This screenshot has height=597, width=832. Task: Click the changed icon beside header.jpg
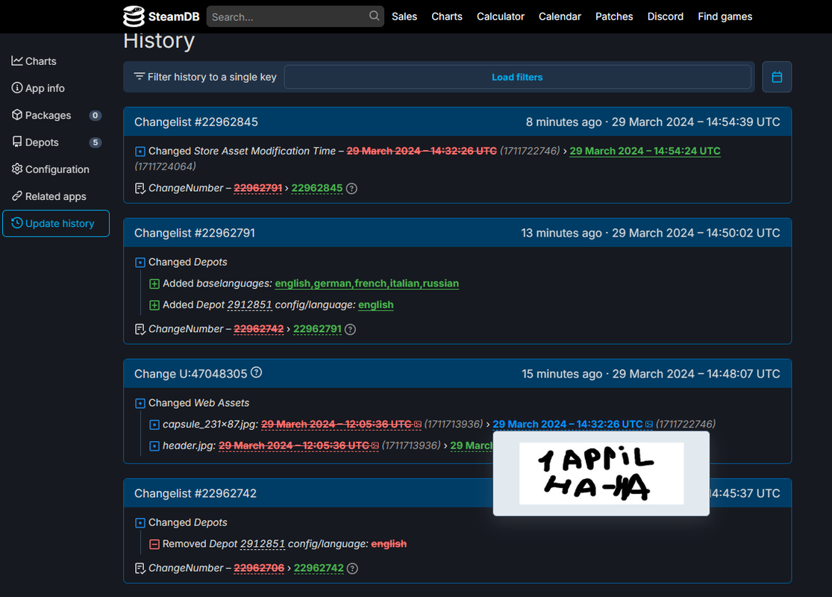pos(154,446)
